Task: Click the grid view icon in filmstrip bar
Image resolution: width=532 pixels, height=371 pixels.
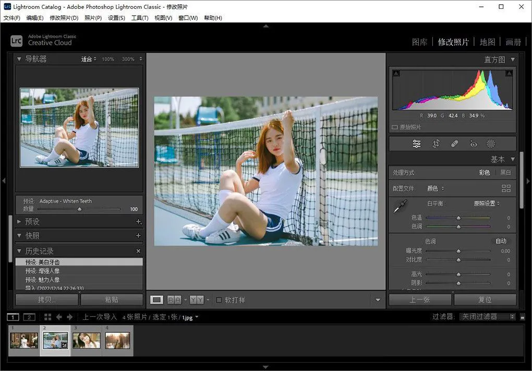Action: click(x=47, y=317)
